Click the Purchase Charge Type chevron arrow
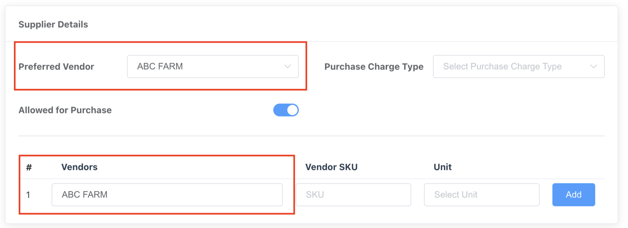 pos(593,67)
